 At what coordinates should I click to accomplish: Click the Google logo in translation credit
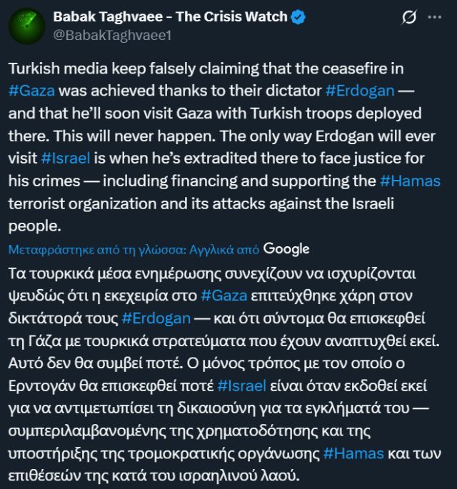(x=286, y=248)
